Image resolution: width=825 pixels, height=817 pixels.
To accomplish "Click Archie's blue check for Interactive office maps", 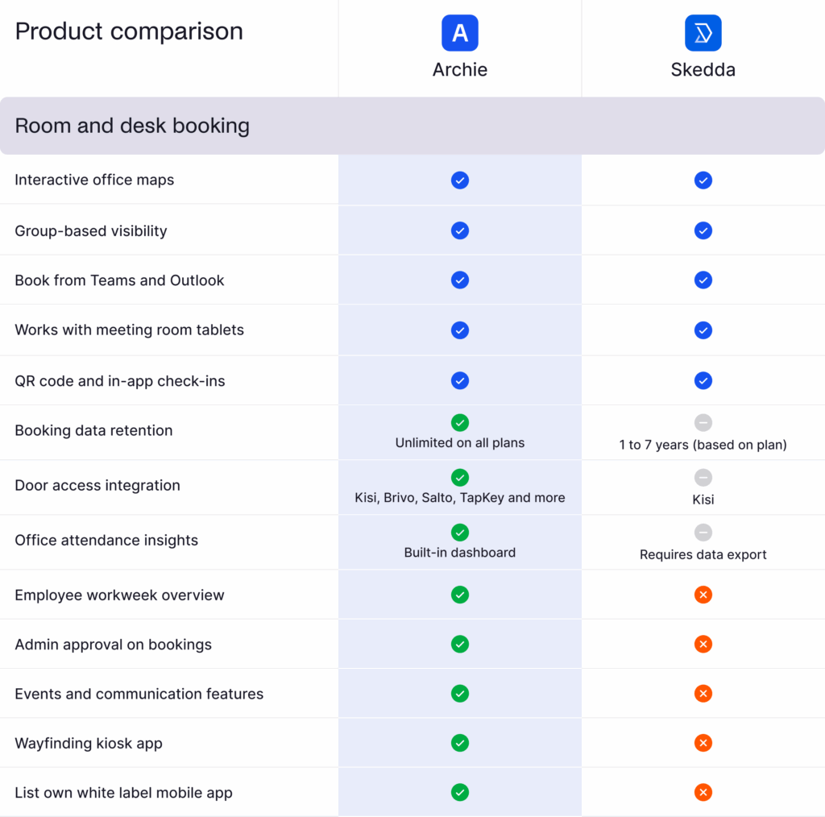I will coord(460,180).
